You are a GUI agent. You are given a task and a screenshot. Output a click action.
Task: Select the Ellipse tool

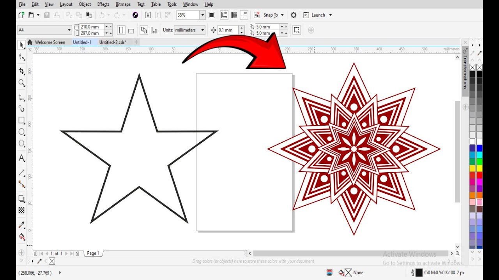point(22,132)
